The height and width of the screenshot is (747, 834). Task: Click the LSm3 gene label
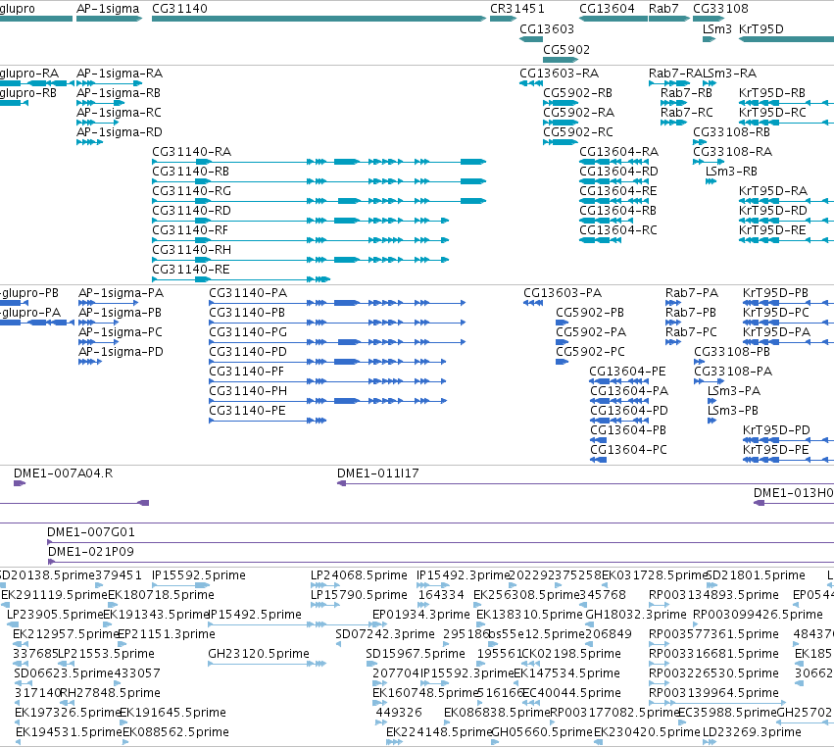pyautogui.click(x=717, y=28)
